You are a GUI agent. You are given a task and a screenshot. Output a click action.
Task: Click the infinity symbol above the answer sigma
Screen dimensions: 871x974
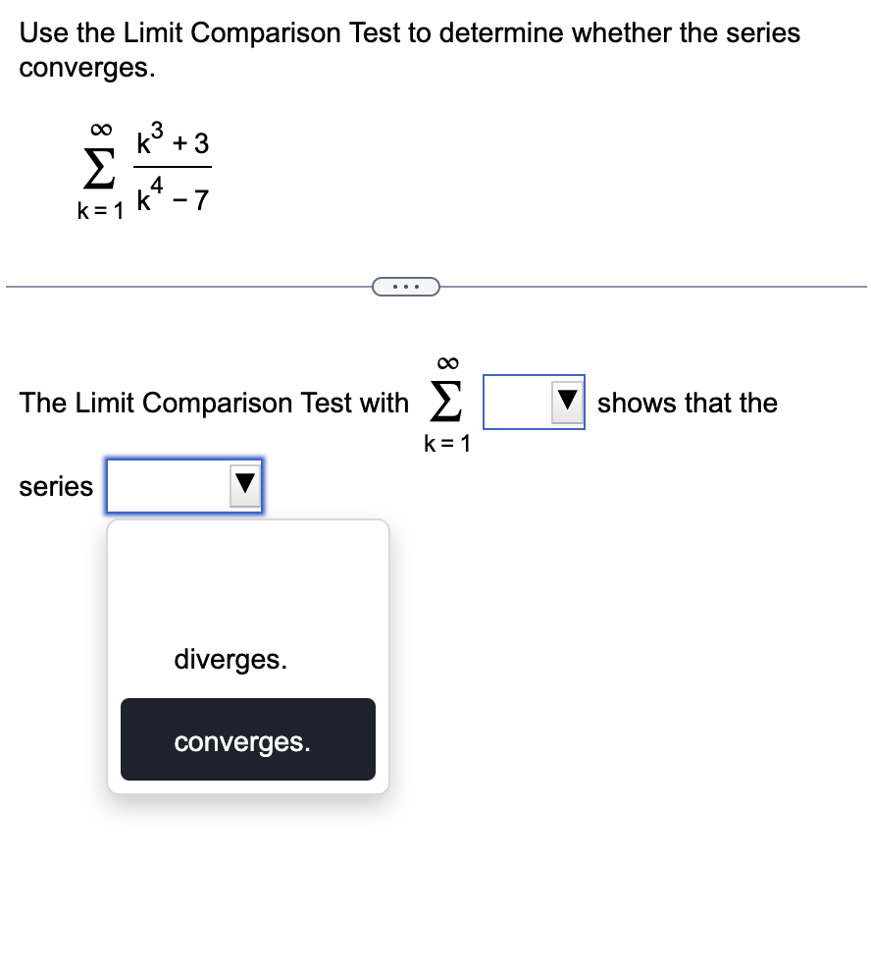click(448, 362)
